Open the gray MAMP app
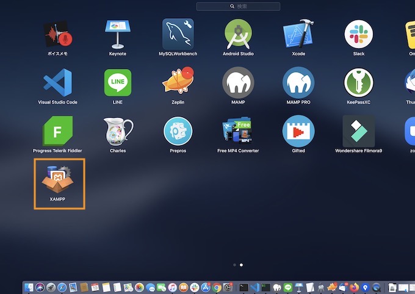This screenshot has height=294, width=415. 238,82
